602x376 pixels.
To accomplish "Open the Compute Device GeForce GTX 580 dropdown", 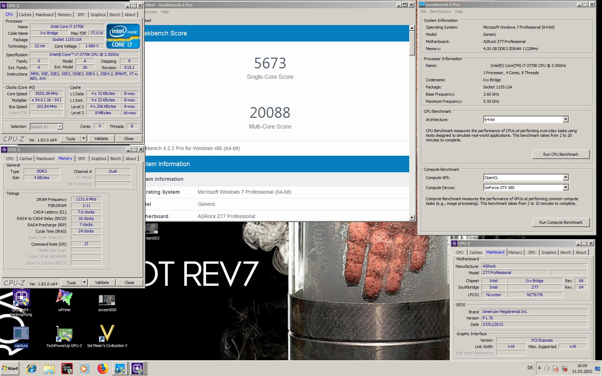I will pos(526,188).
